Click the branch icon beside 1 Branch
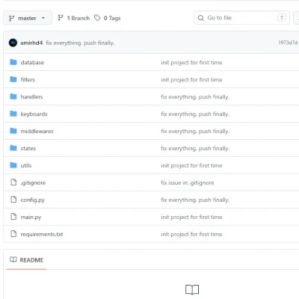 tap(61, 18)
